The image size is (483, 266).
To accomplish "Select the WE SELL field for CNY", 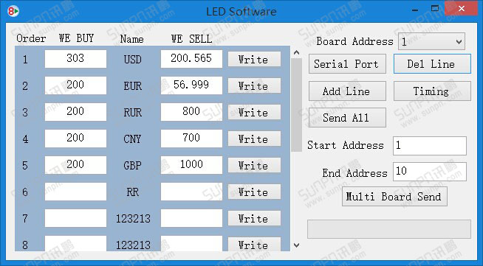I will point(191,139).
